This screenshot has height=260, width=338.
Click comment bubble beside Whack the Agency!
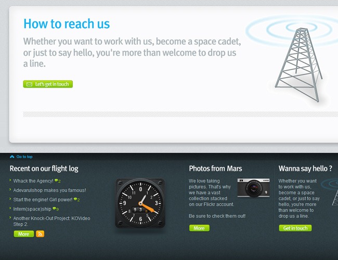coord(56,180)
